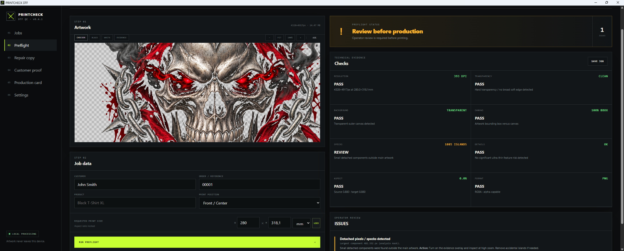Switch artwork background to White
Image resolution: width=624 pixels, height=251 pixels.
(107, 38)
